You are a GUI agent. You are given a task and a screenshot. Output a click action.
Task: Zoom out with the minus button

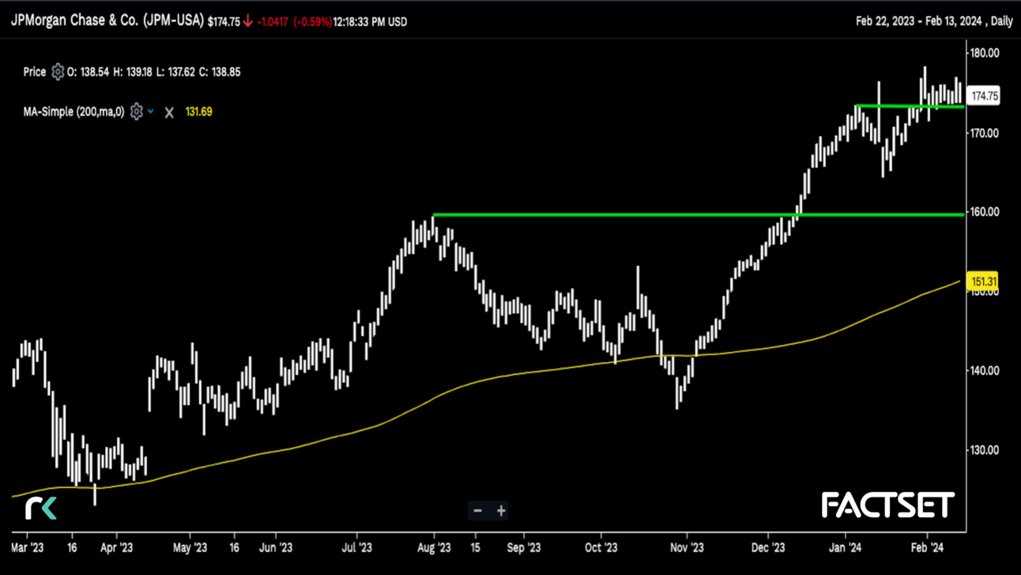pos(477,511)
